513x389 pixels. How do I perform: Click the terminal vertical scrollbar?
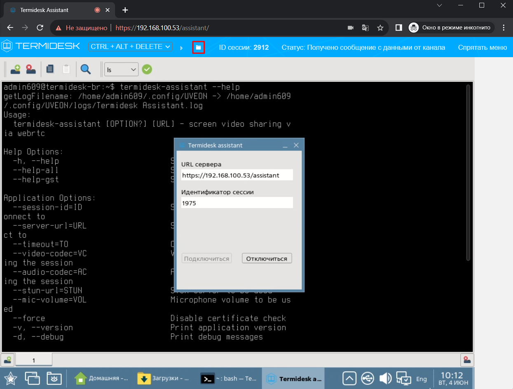tap(468, 173)
